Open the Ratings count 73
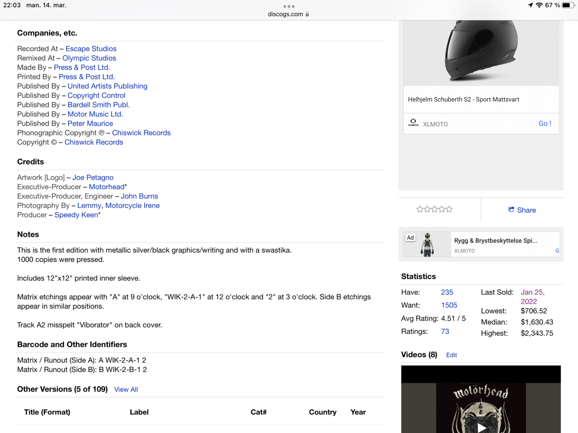Viewport: 578px width, 433px height. coord(445,332)
